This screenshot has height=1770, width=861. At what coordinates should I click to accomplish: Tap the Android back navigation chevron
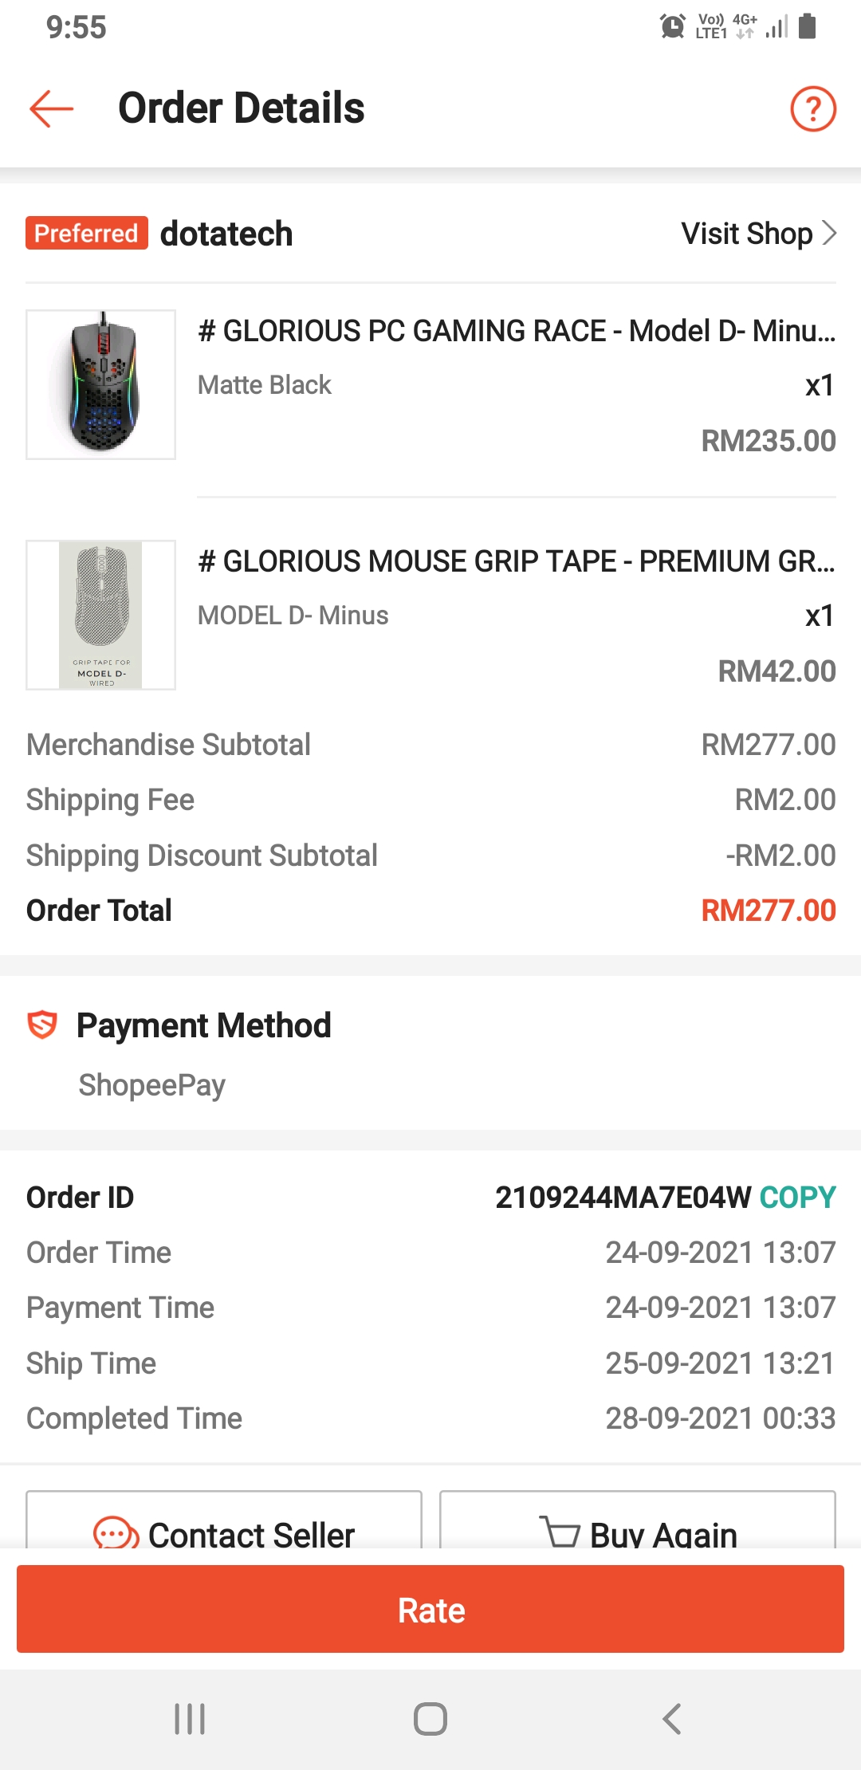point(672,1719)
